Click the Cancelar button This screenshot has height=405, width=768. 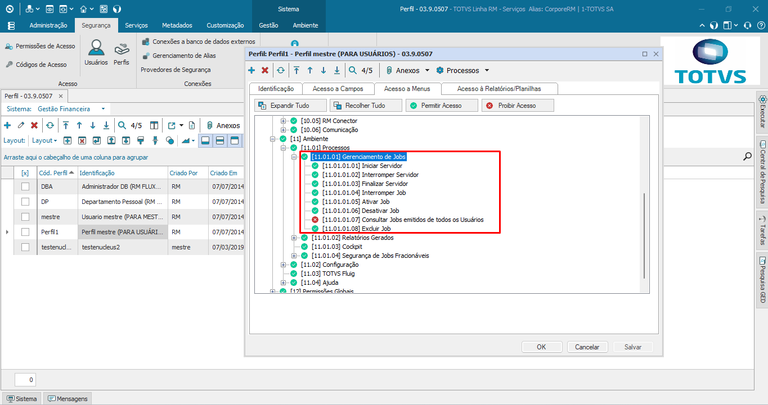587,347
